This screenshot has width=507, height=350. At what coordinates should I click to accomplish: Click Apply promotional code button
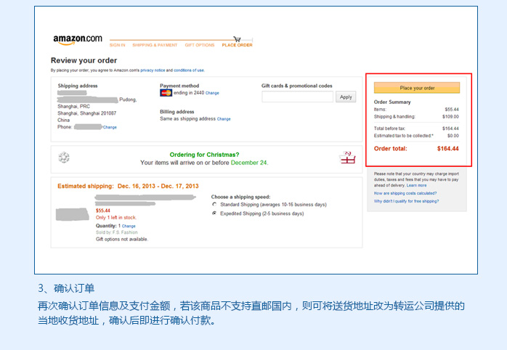346,97
